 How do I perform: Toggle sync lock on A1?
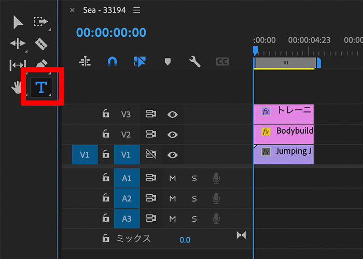151,178
